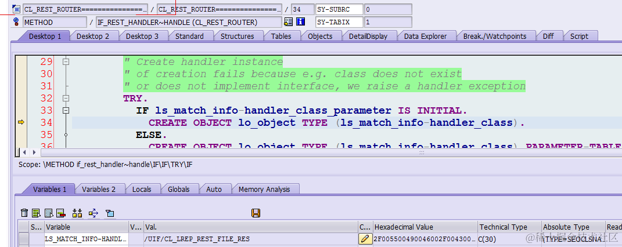This screenshot has width=622, height=247.
Task: Select row selector of LS_MATCH_INFO-HANDL row
Action: click(24, 239)
